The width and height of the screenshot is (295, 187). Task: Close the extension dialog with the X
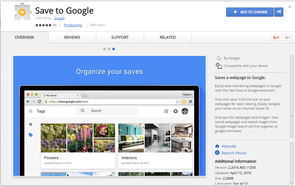click(x=290, y=7)
